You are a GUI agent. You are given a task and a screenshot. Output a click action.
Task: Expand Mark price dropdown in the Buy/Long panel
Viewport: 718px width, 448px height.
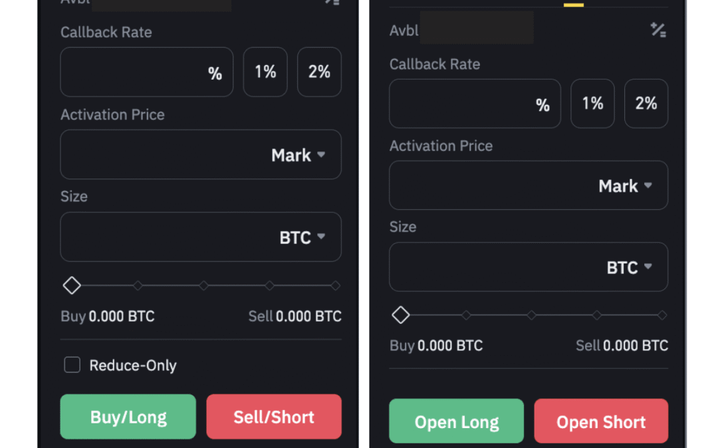(x=299, y=155)
